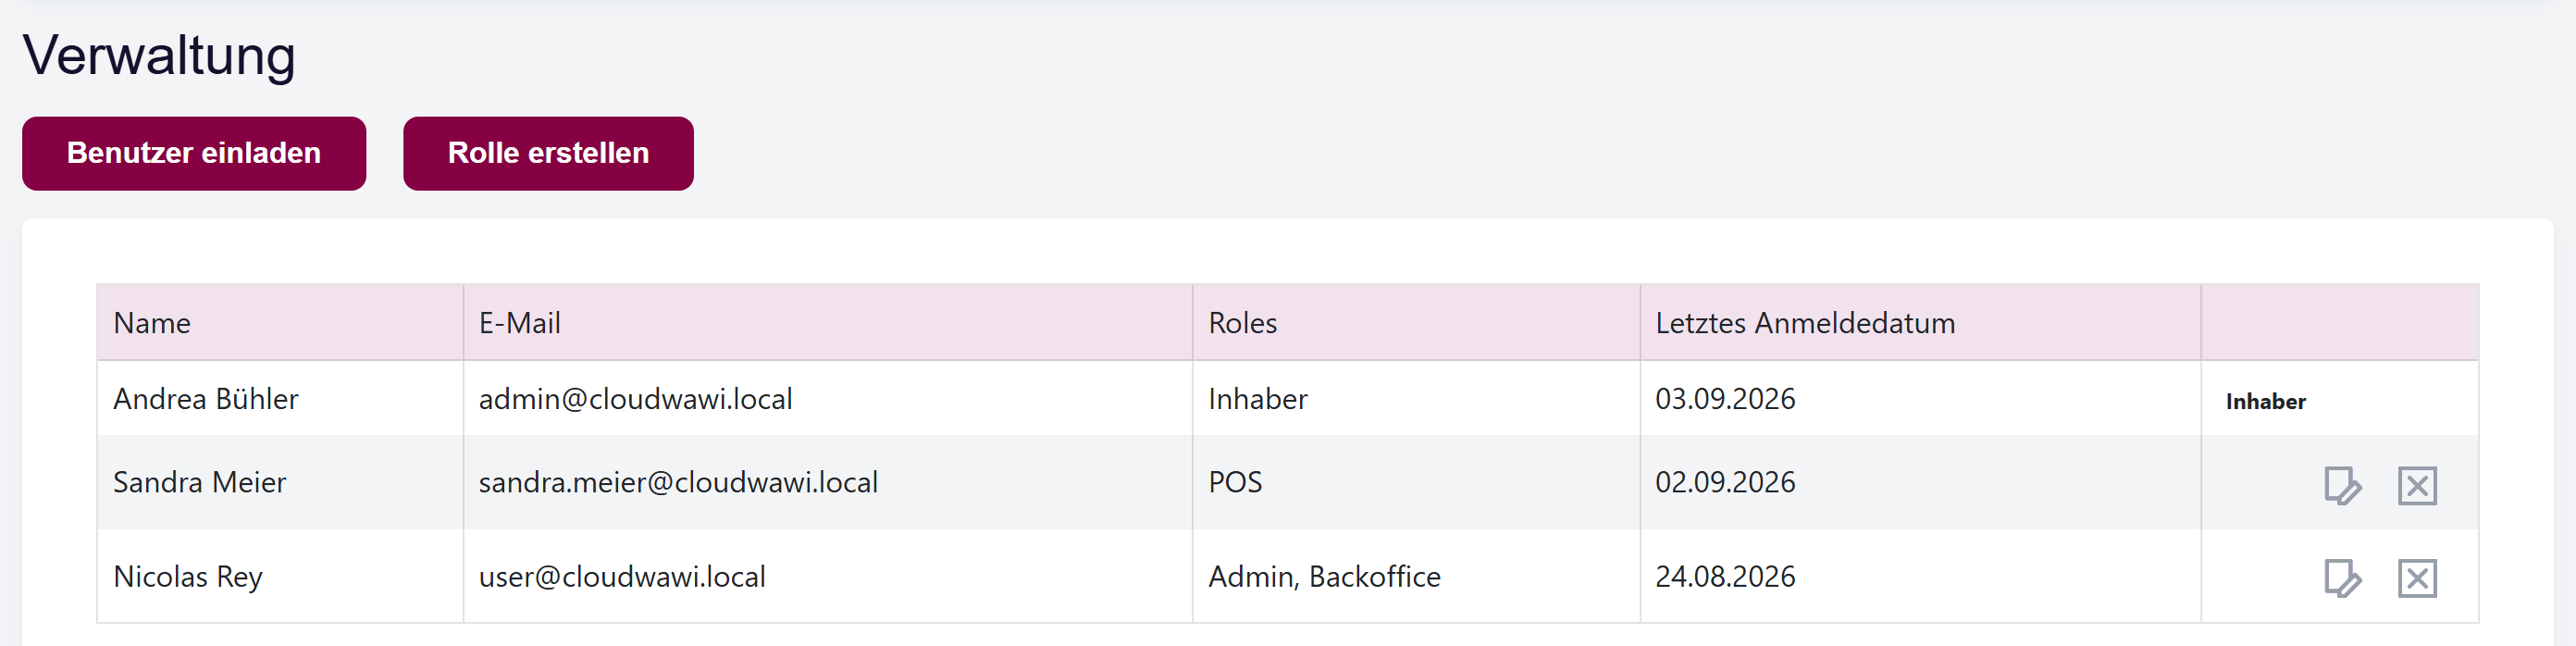2576x646 pixels.
Task: Edit user Sandra Meier
Action: click(2342, 486)
